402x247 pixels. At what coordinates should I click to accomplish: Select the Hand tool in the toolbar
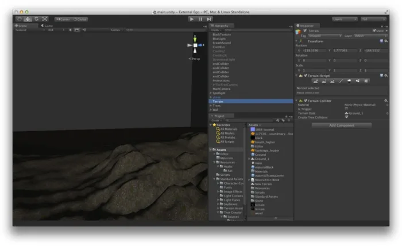pos(19,19)
